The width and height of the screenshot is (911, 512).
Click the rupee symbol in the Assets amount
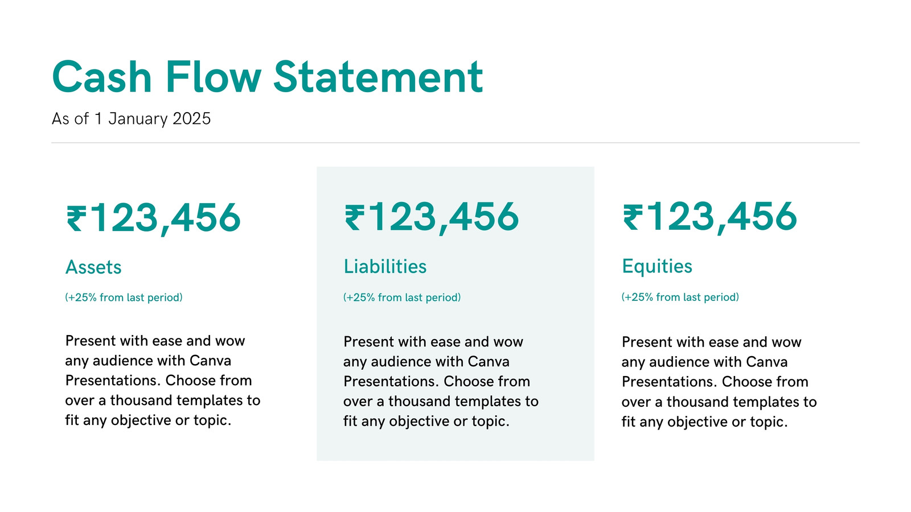[77, 219]
